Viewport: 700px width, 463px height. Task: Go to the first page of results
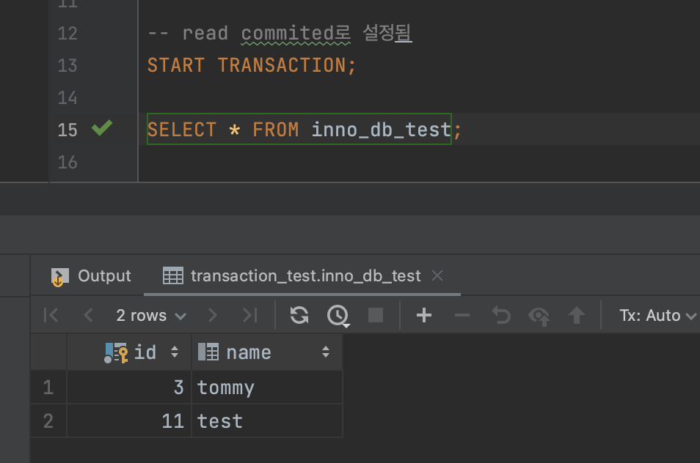(x=51, y=315)
